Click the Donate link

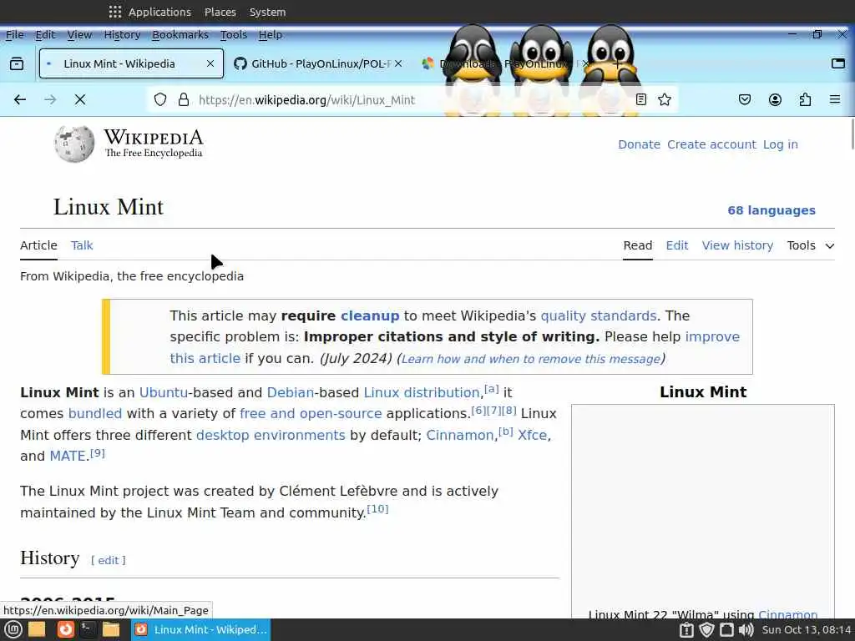639,144
